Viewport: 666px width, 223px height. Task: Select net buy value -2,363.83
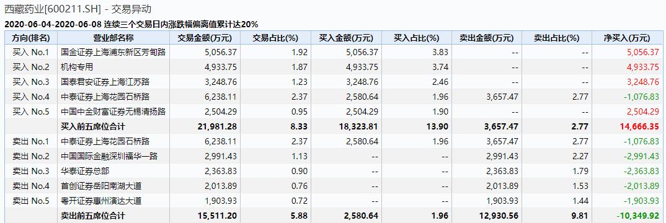point(641,172)
